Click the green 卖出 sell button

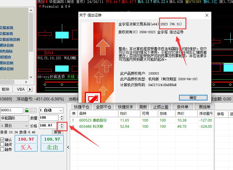[52, 143]
